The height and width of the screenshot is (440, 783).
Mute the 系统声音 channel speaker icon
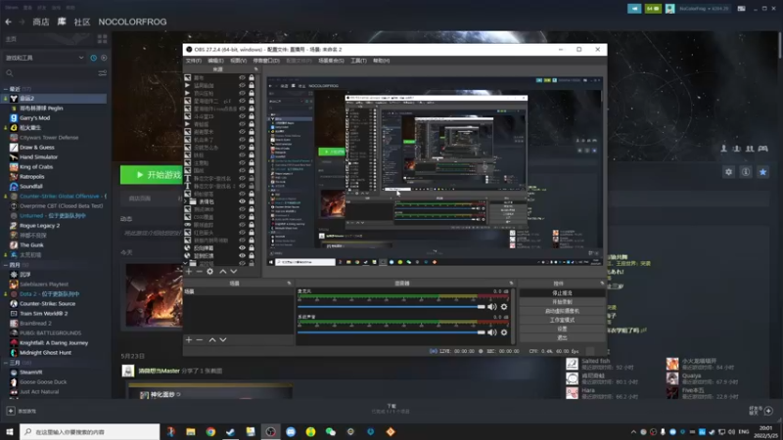pos(492,332)
